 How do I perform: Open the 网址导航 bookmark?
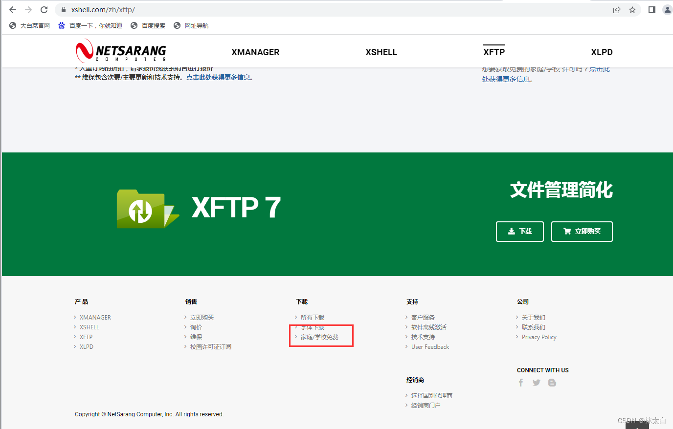pos(191,25)
